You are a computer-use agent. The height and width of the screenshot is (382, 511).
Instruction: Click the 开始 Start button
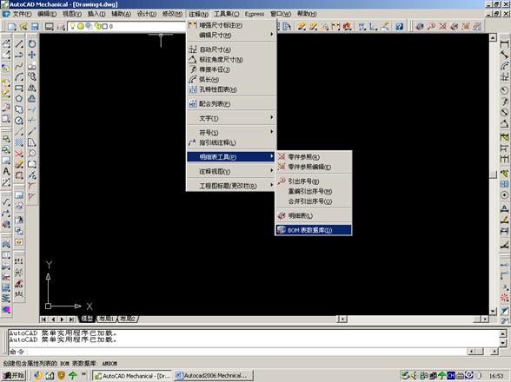coord(14,375)
